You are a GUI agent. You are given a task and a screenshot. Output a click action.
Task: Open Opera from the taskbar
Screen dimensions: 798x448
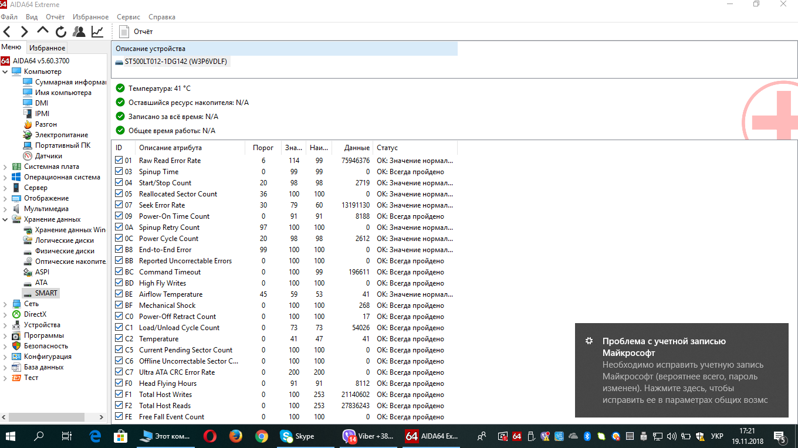(209, 436)
